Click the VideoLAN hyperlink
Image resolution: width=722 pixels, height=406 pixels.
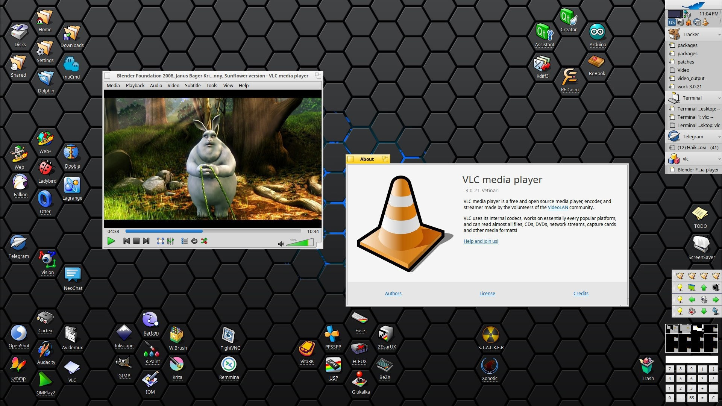click(558, 208)
